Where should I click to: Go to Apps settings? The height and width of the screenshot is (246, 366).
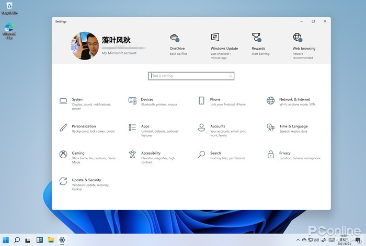tap(145, 126)
